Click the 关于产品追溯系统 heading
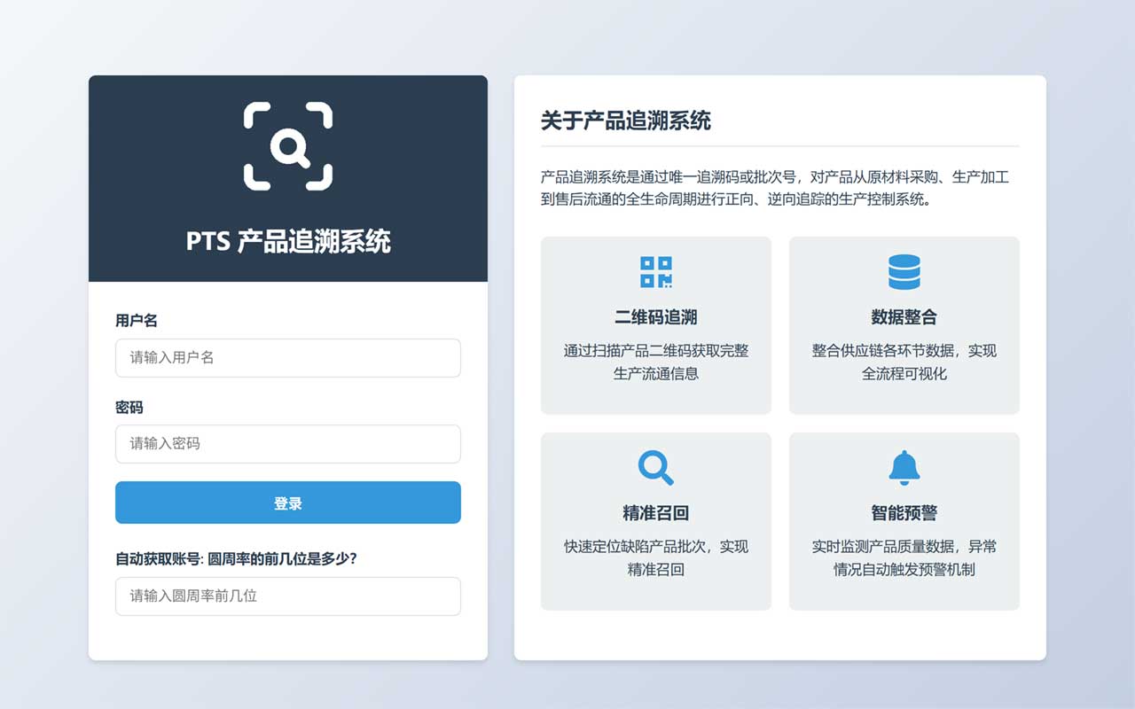 tap(626, 121)
